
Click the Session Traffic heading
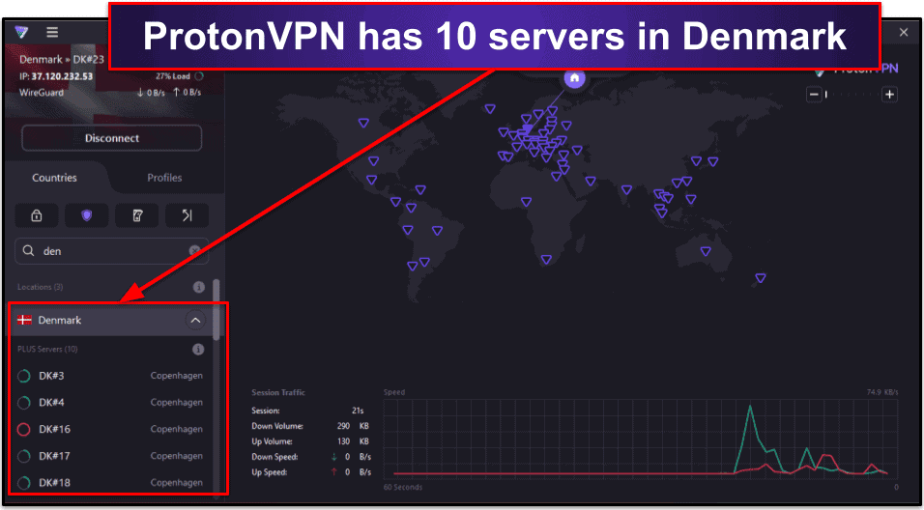tap(278, 392)
